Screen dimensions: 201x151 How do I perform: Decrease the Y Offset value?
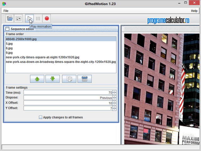click(114, 110)
